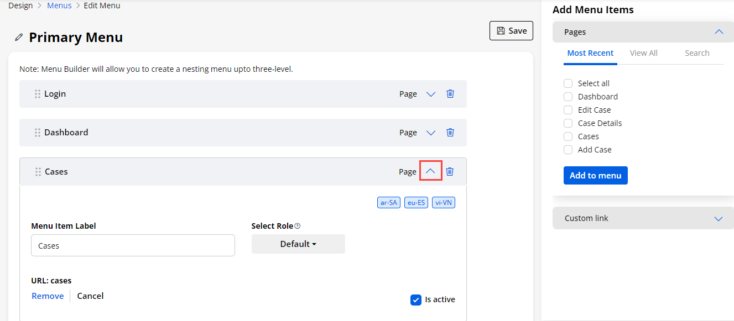Switch to the View All tab
The image size is (734, 321).
coord(643,53)
